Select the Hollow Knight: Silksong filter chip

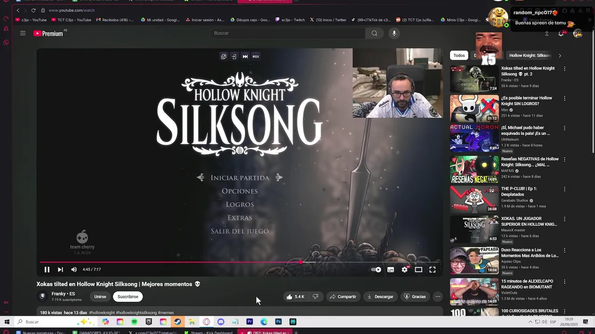pos(530,55)
